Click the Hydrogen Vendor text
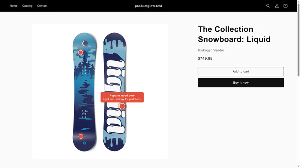This screenshot has height=168, width=300. pyautogui.click(x=211, y=50)
